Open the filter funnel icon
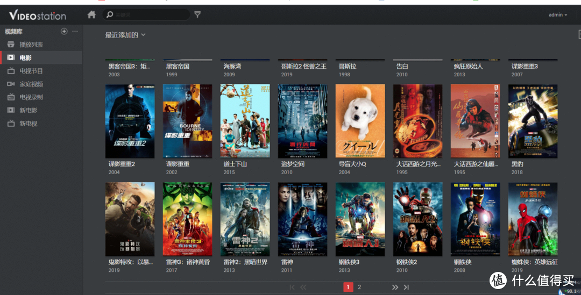581x295 pixels. pyautogui.click(x=197, y=15)
